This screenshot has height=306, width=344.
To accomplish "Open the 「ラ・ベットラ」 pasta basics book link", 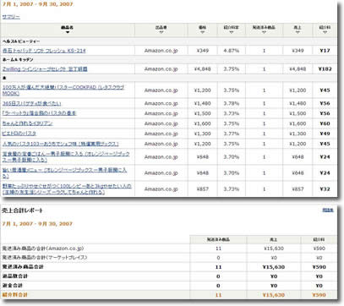I will click(40, 113).
